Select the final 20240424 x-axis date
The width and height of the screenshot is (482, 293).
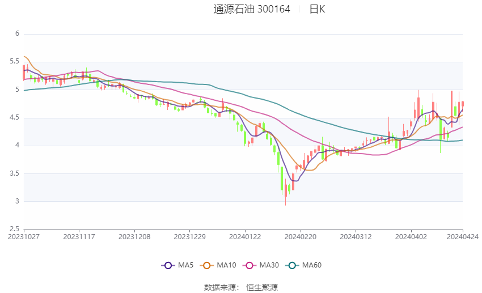click(463, 236)
